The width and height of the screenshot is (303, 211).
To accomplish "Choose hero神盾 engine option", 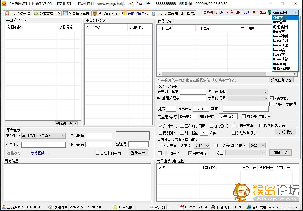I will tap(285, 36).
